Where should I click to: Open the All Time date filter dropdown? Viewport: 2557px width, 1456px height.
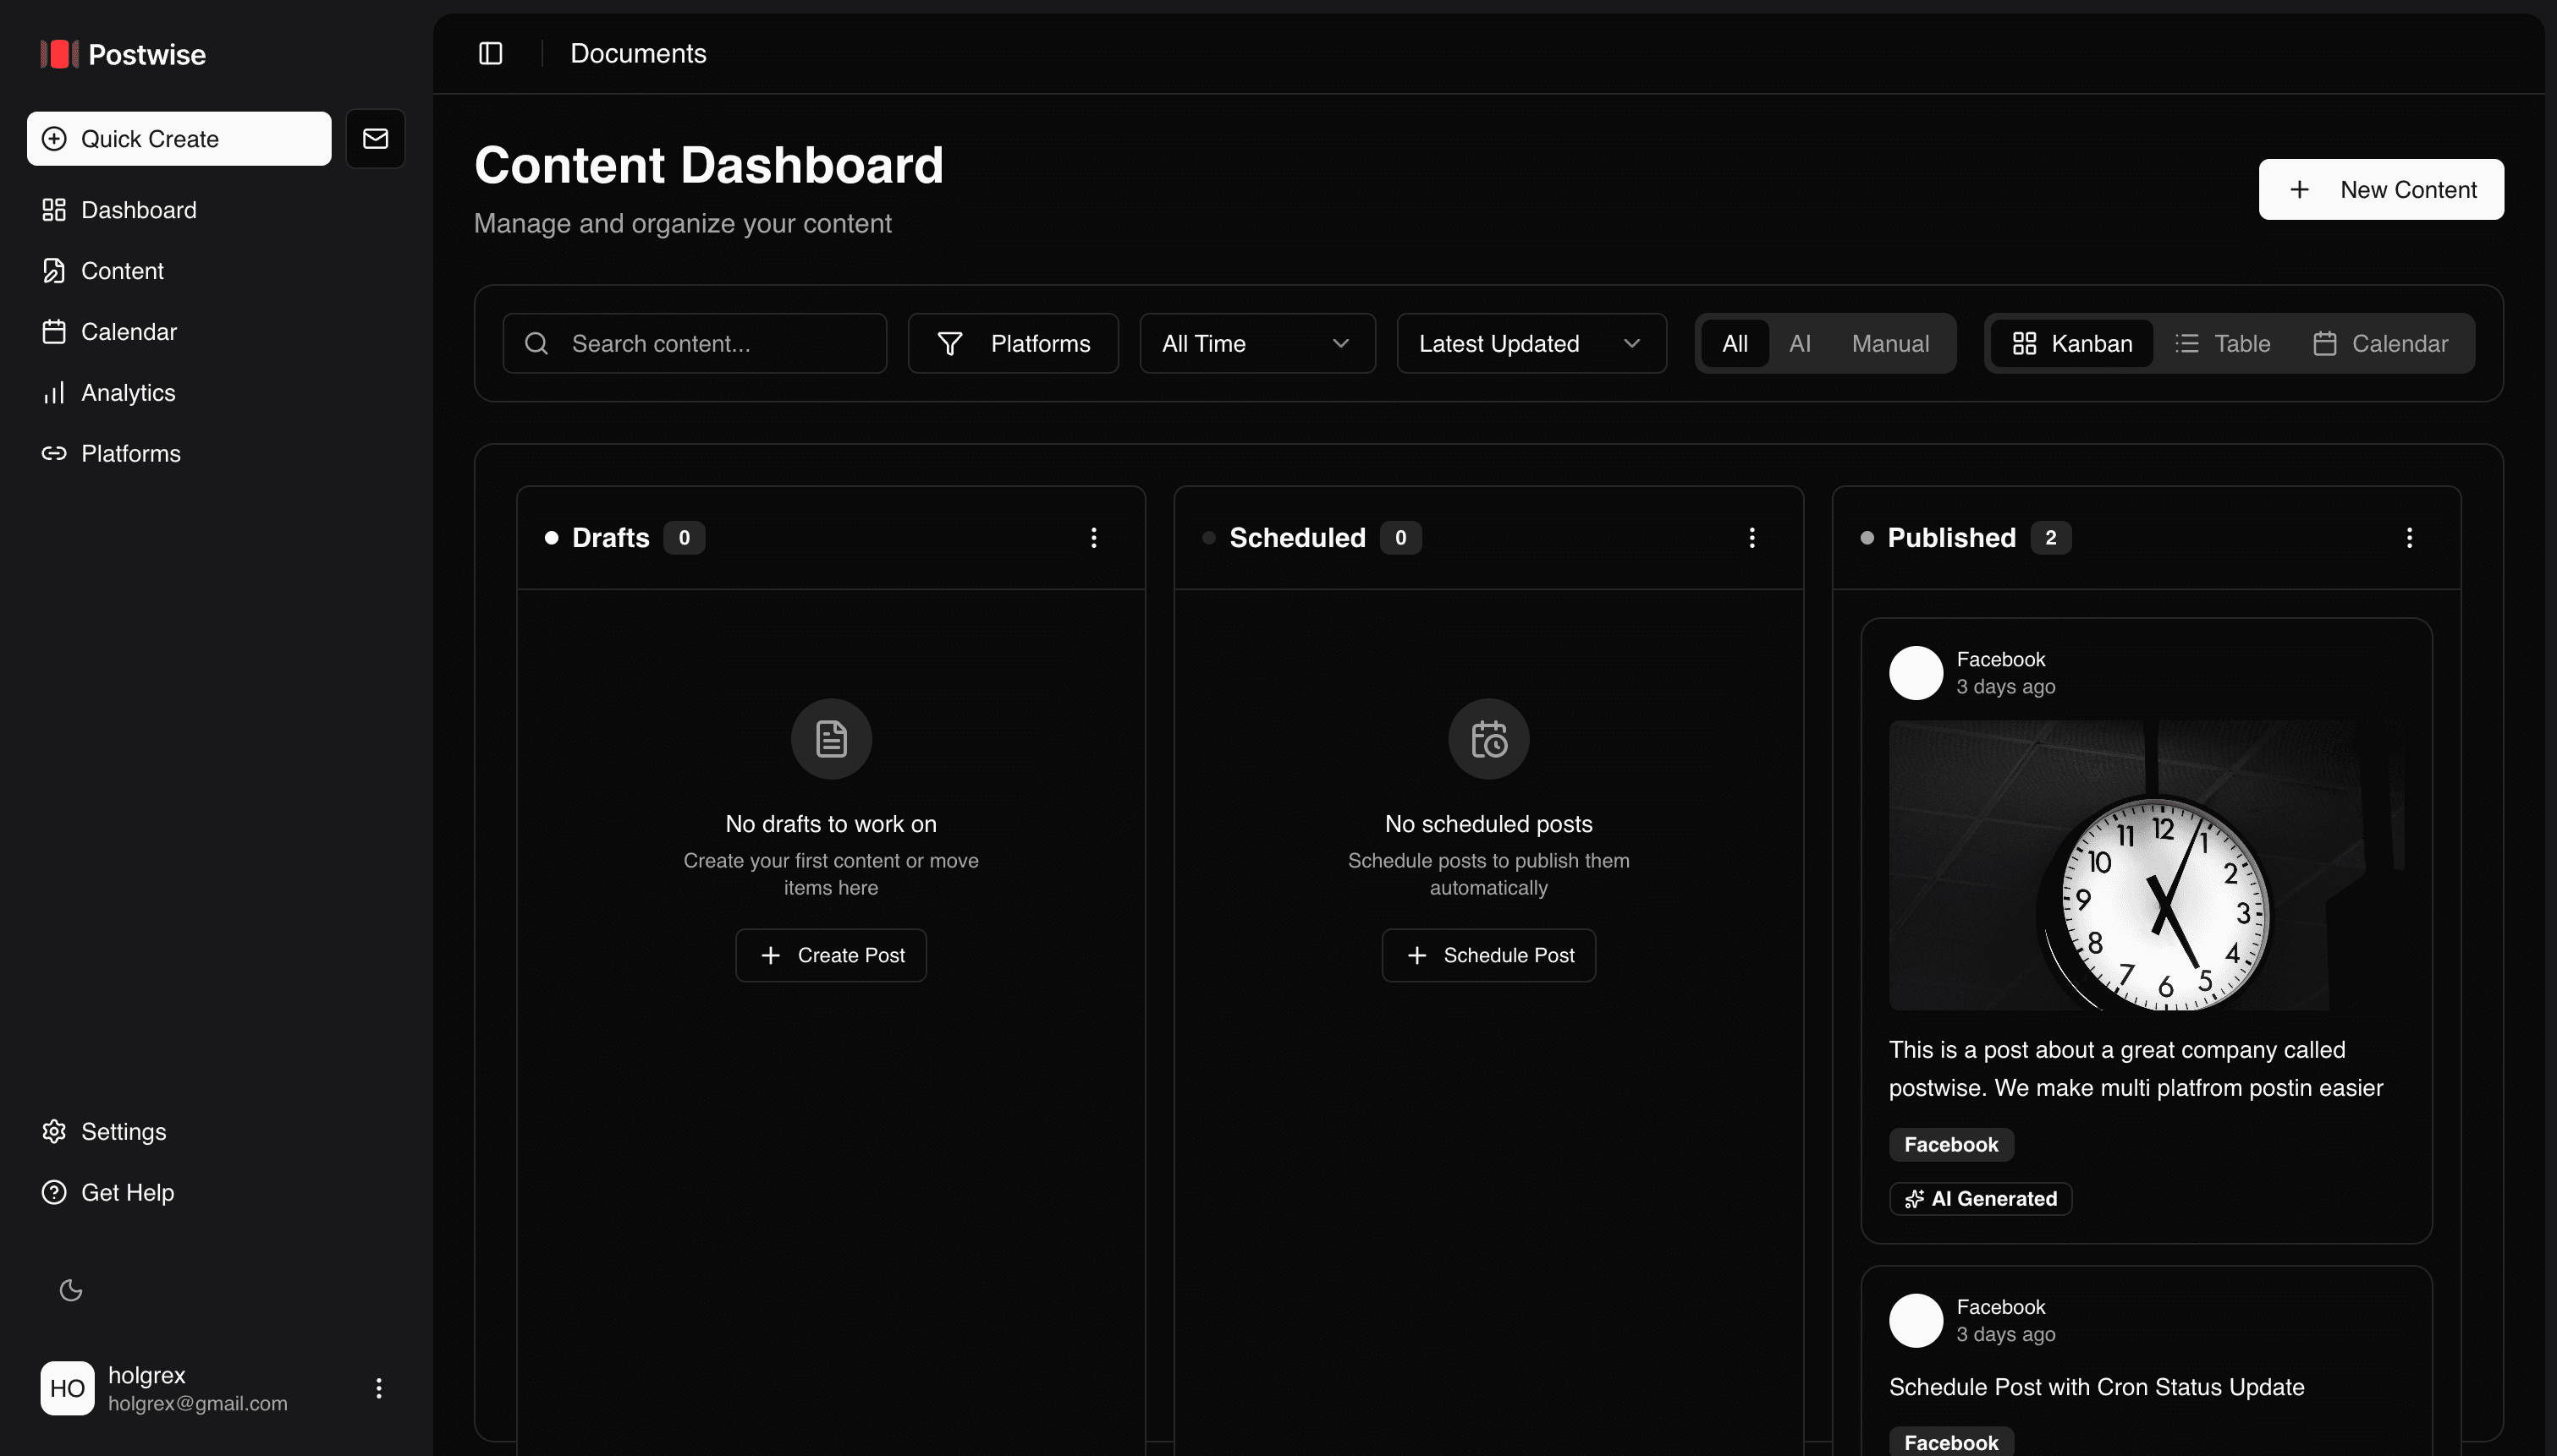(x=1257, y=343)
